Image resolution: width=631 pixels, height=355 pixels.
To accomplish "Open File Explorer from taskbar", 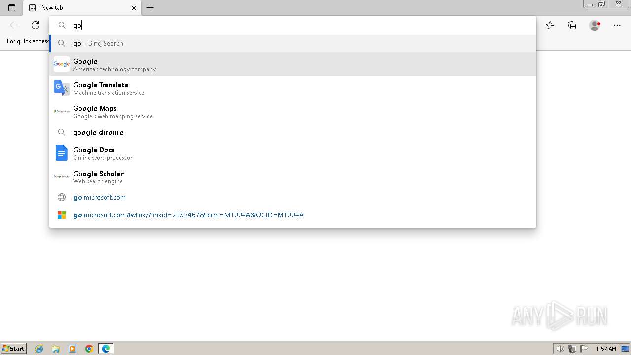I will pos(56,349).
